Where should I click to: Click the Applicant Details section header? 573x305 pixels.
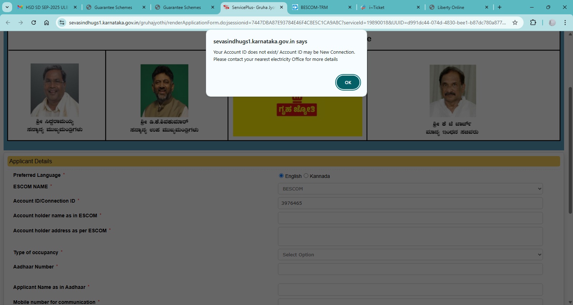click(x=284, y=161)
